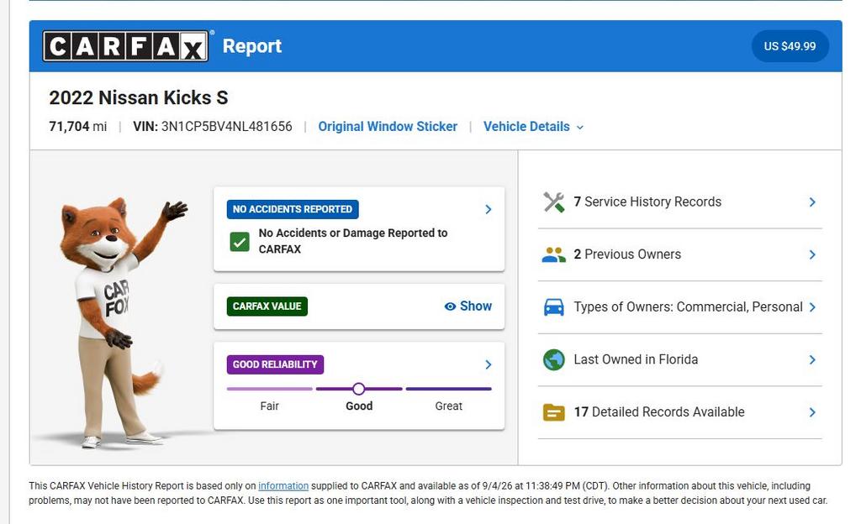Click the CARFAX logo in the header
This screenshot has width=861, height=524.
click(x=126, y=46)
